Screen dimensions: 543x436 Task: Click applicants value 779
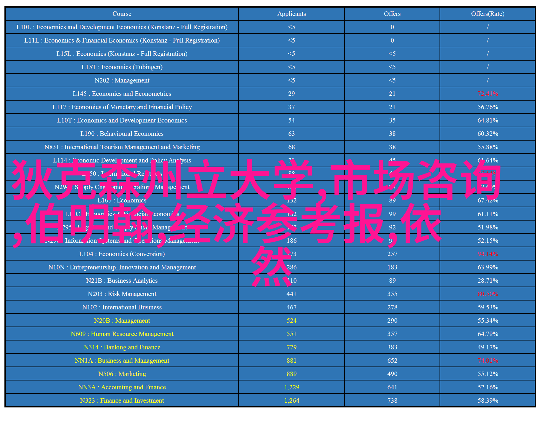click(291, 347)
